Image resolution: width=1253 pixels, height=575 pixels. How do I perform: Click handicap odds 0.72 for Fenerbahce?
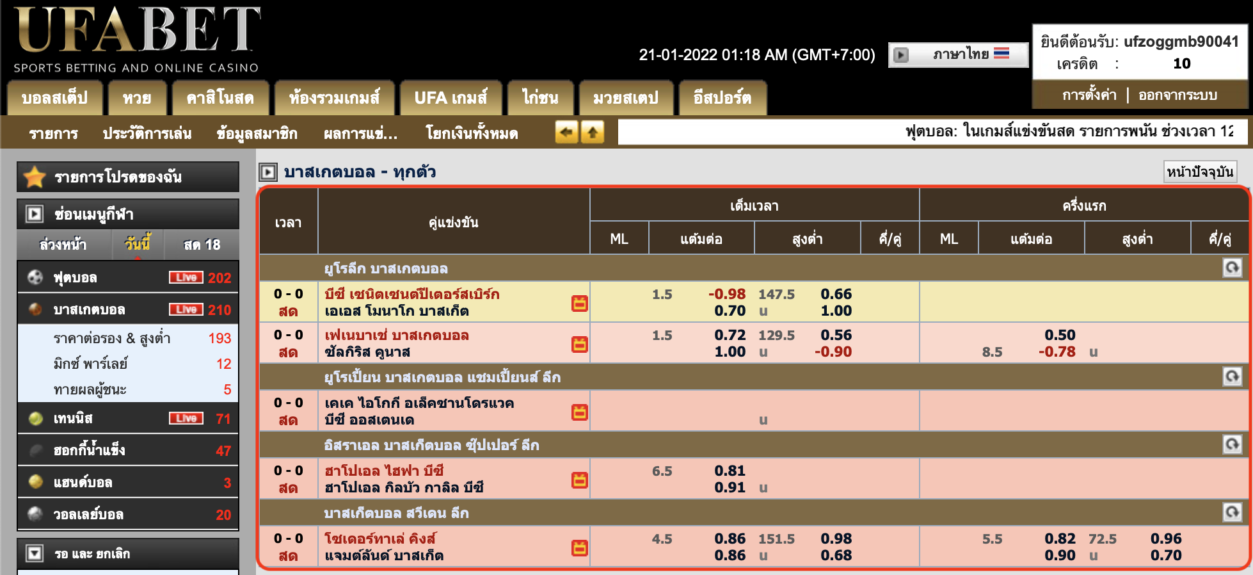pyautogui.click(x=730, y=335)
